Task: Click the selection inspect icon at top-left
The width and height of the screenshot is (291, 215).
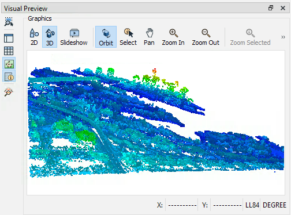Action: pyautogui.click(x=9, y=21)
